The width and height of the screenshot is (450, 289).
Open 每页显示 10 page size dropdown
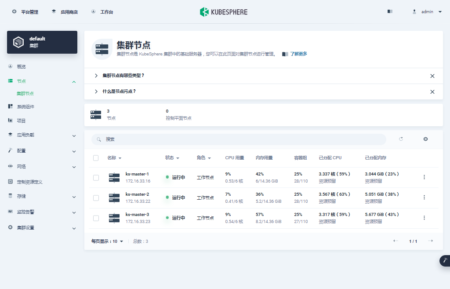(x=107, y=241)
